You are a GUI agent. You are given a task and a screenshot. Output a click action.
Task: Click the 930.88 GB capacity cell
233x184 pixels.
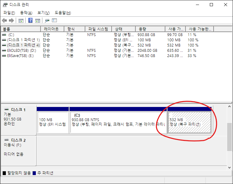pos(146,35)
